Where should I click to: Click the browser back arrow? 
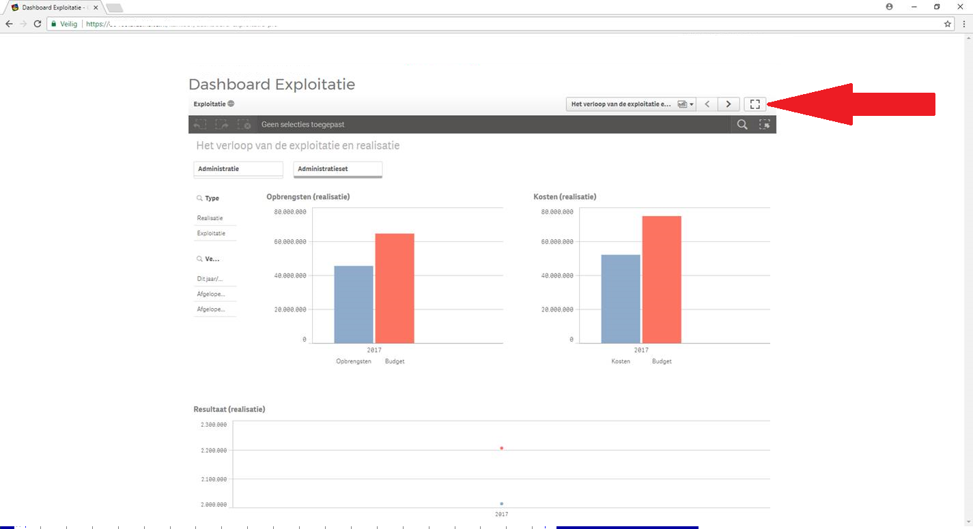click(x=10, y=24)
